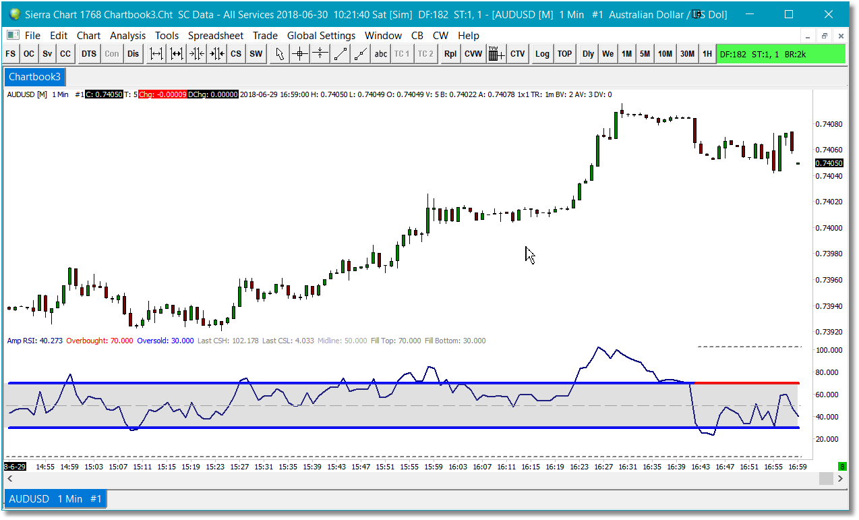Click the CC toolbar button
This screenshot has width=859, height=520.
pyautogui.click(x=65, y=54)
